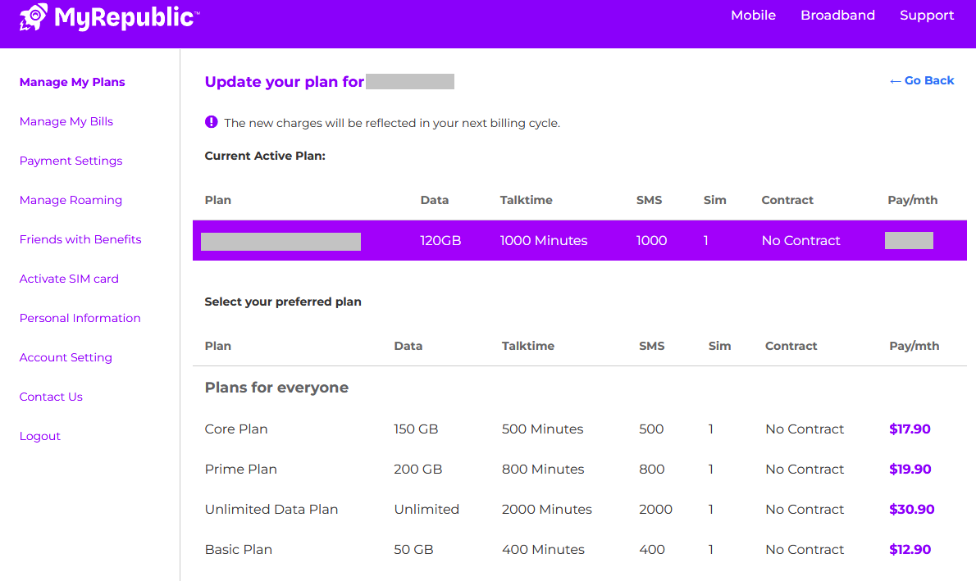Open the Mobile menu
The height and width of the screenshot is (581, 976).
point(753,16)
